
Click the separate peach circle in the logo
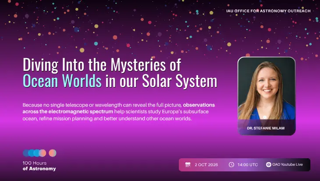(53, 153)
